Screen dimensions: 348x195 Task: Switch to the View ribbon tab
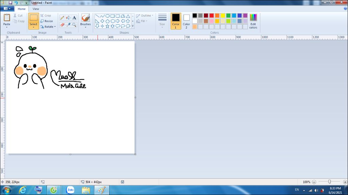click(36, 9)
